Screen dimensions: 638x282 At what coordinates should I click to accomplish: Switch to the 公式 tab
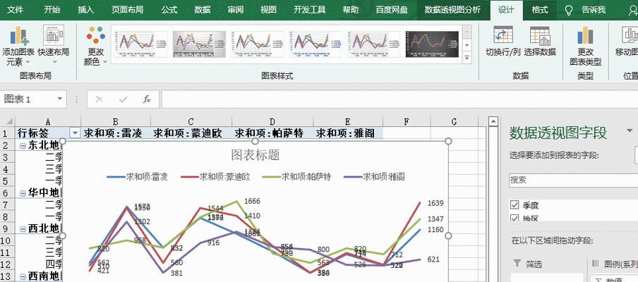point(169,10)
